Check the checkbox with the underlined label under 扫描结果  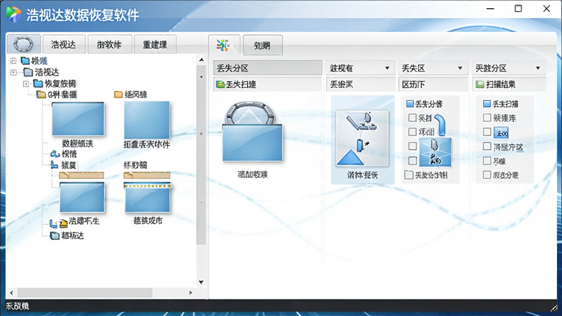(487, 146)
